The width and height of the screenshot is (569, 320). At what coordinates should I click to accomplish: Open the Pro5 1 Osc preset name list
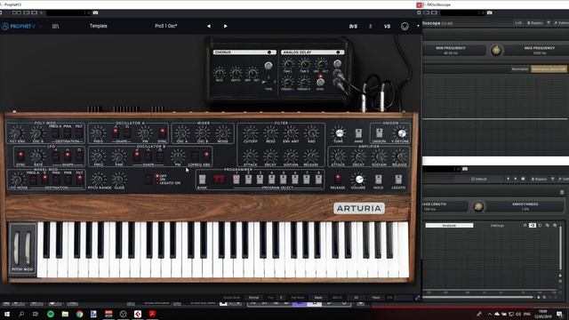pos(166,26)
